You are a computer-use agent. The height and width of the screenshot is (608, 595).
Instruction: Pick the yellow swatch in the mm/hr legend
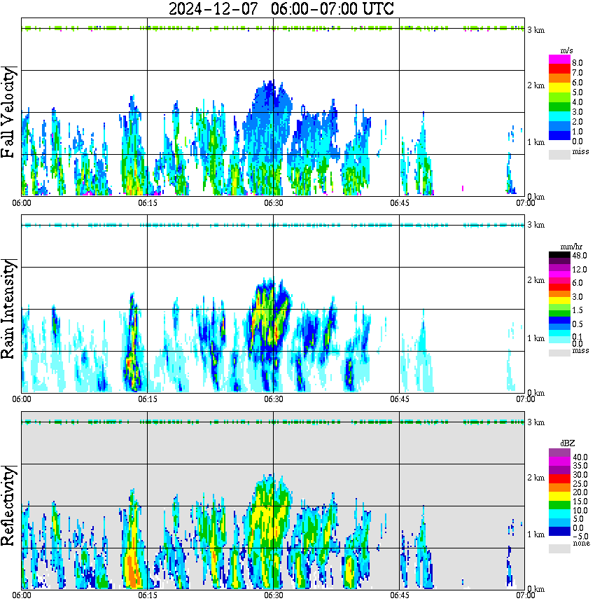[559, 300]
